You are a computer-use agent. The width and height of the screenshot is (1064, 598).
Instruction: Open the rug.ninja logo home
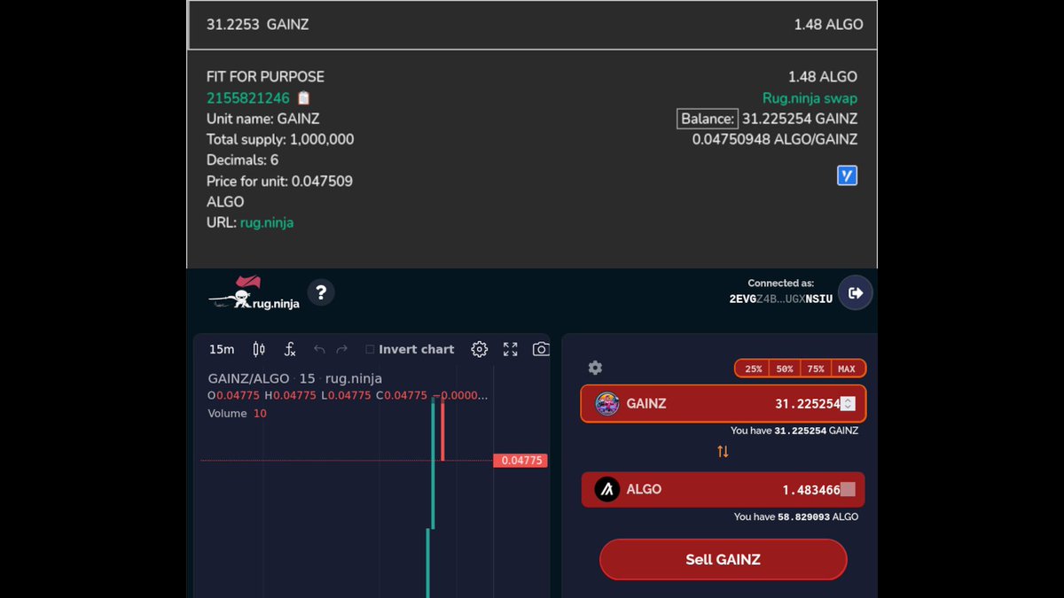[254, 293]
